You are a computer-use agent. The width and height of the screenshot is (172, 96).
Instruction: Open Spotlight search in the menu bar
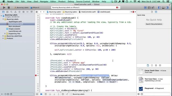pyautogui.click(x=163, y=1)
